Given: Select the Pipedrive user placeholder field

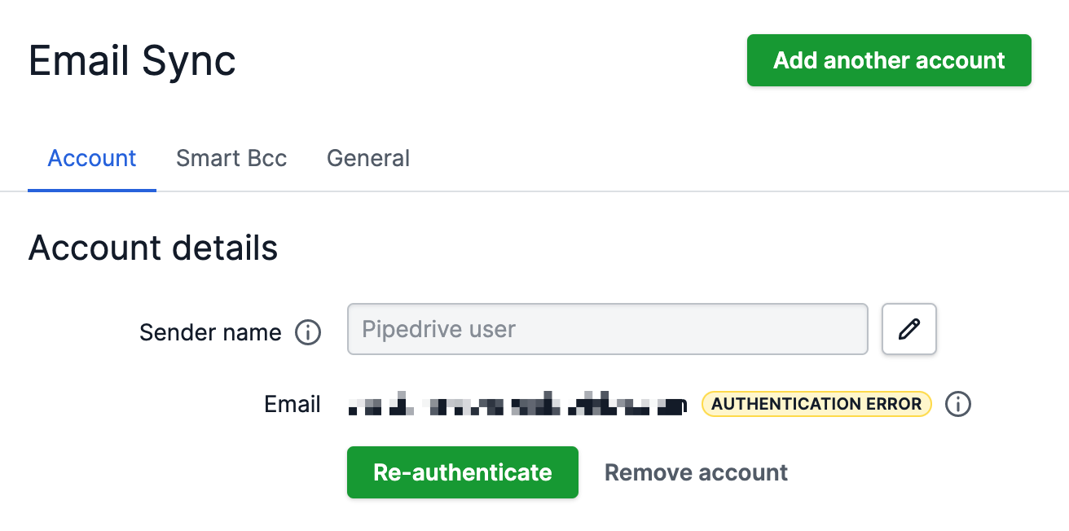Looking at the screenshot, I should (607, 329).
